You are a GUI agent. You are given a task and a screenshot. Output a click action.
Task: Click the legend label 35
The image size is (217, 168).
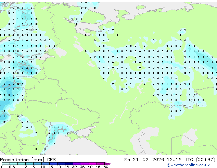point(82,167)
